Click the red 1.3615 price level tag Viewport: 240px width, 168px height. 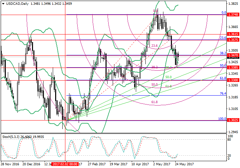(x=233, y=34)
